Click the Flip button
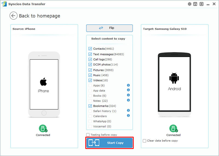This screenshot has width=219, height=156. click(x=109, y=28)
